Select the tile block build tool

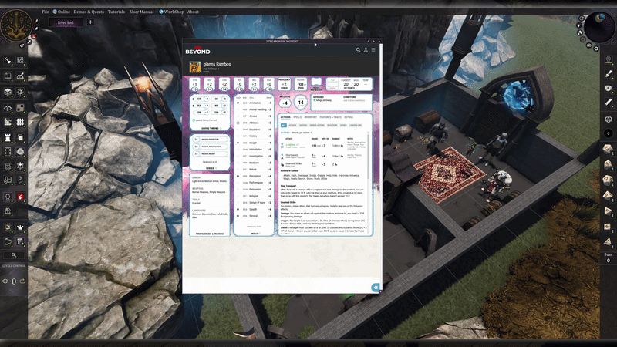[x=8, y=92]
